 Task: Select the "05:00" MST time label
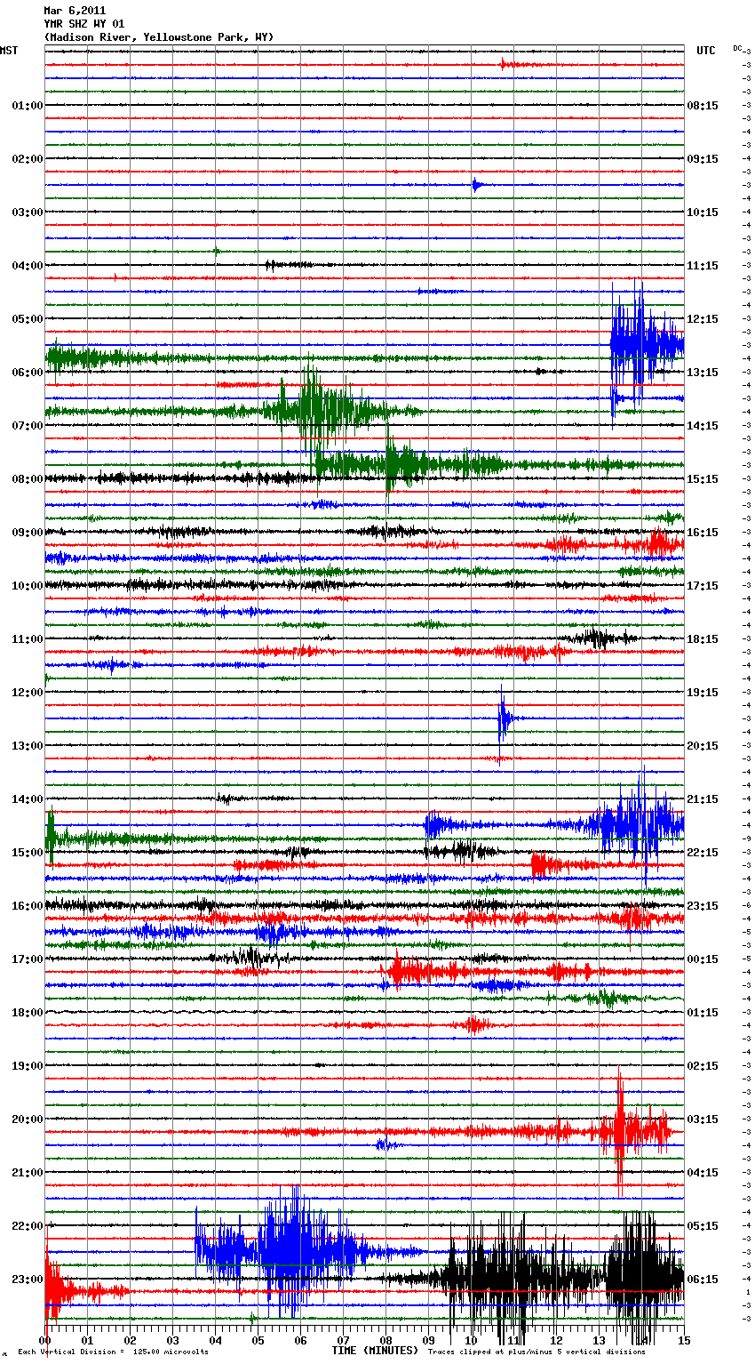click(x=28, y=319)
